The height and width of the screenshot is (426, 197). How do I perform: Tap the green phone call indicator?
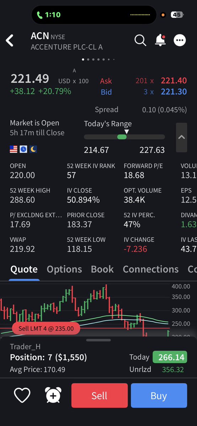40,15
